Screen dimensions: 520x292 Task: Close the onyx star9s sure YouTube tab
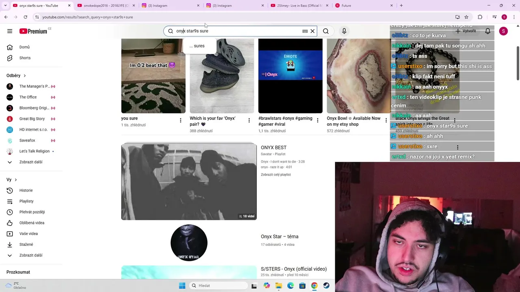coord(69,6)
